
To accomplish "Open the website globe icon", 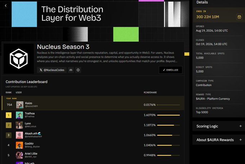I will pos(78,70).
